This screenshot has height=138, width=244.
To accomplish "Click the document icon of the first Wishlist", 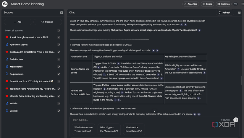I will [7, 103].
